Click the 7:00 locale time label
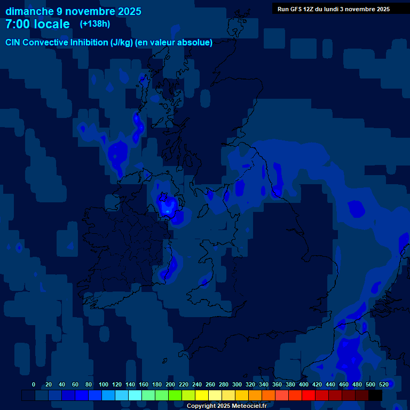 pos(37,24)
